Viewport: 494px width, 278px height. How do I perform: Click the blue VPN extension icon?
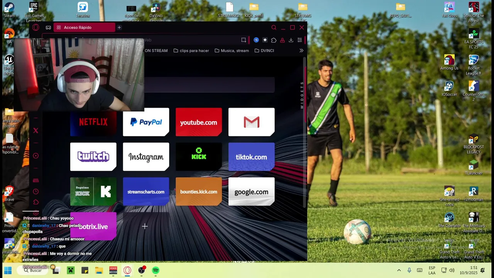point(256,40)
